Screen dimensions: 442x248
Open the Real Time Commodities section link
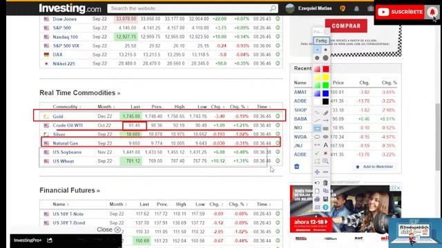coord(80,93)
